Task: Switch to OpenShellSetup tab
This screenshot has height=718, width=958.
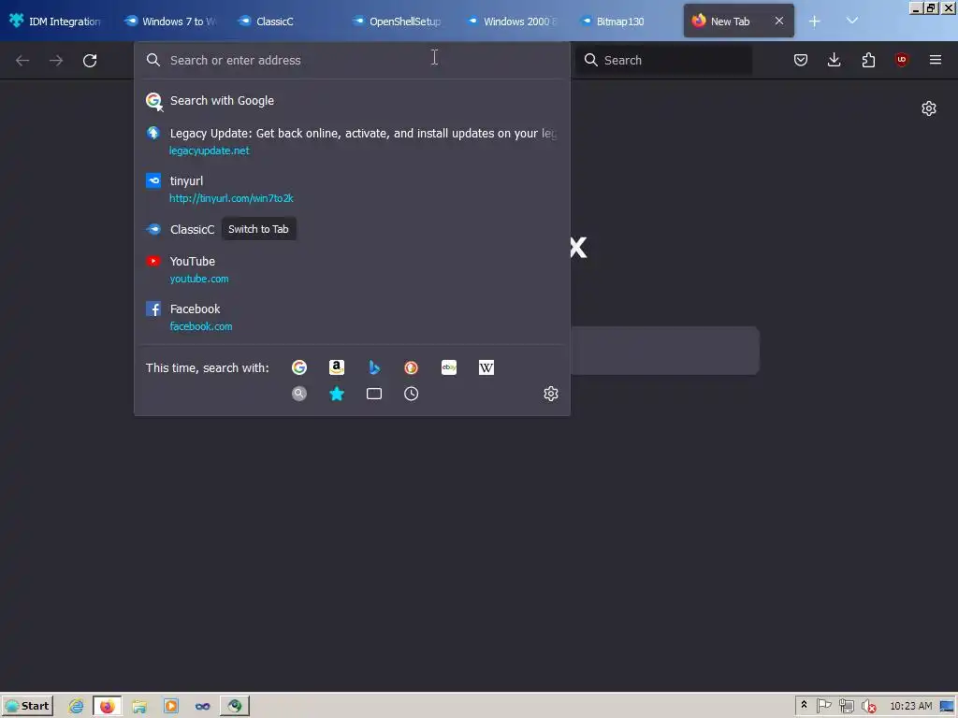Action: tap(399, 22)
